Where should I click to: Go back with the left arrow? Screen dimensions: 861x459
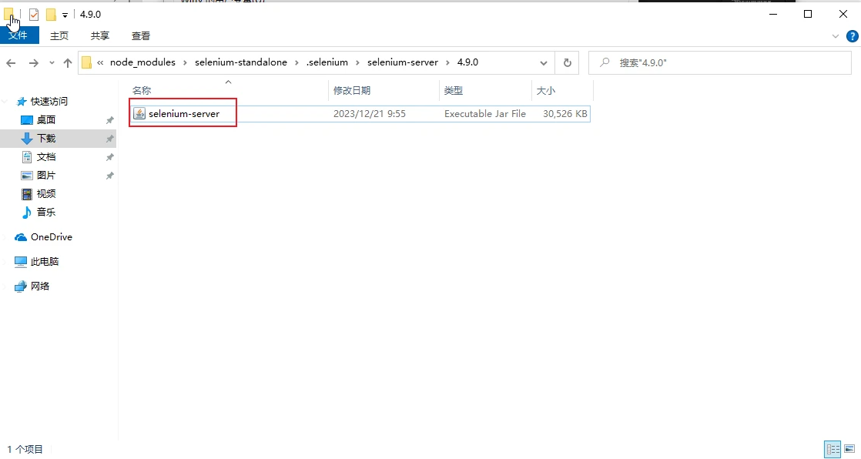coord(11,63)
